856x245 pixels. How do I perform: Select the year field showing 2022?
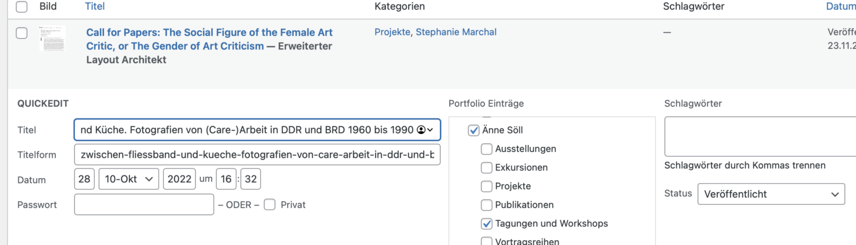[179, 179]
